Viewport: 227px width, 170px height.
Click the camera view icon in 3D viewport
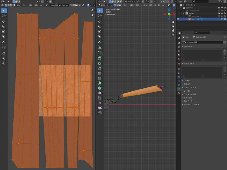(173, 30)
